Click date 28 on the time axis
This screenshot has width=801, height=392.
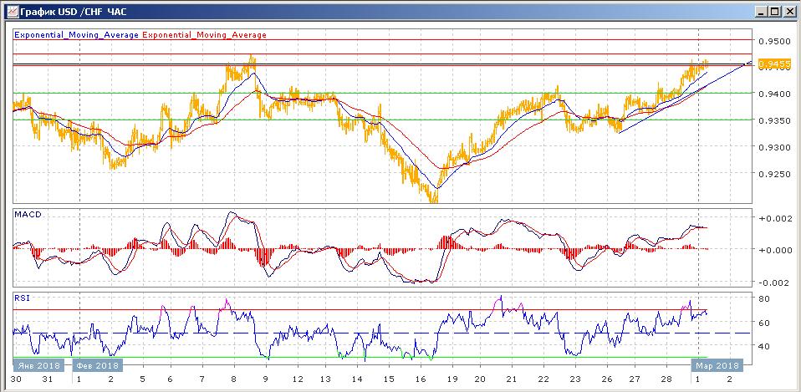pyautogui.click(x=666, y=379)
